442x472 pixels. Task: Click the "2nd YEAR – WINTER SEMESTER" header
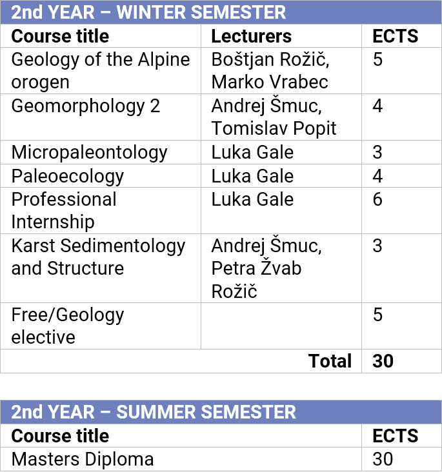(x=148, y=12)
